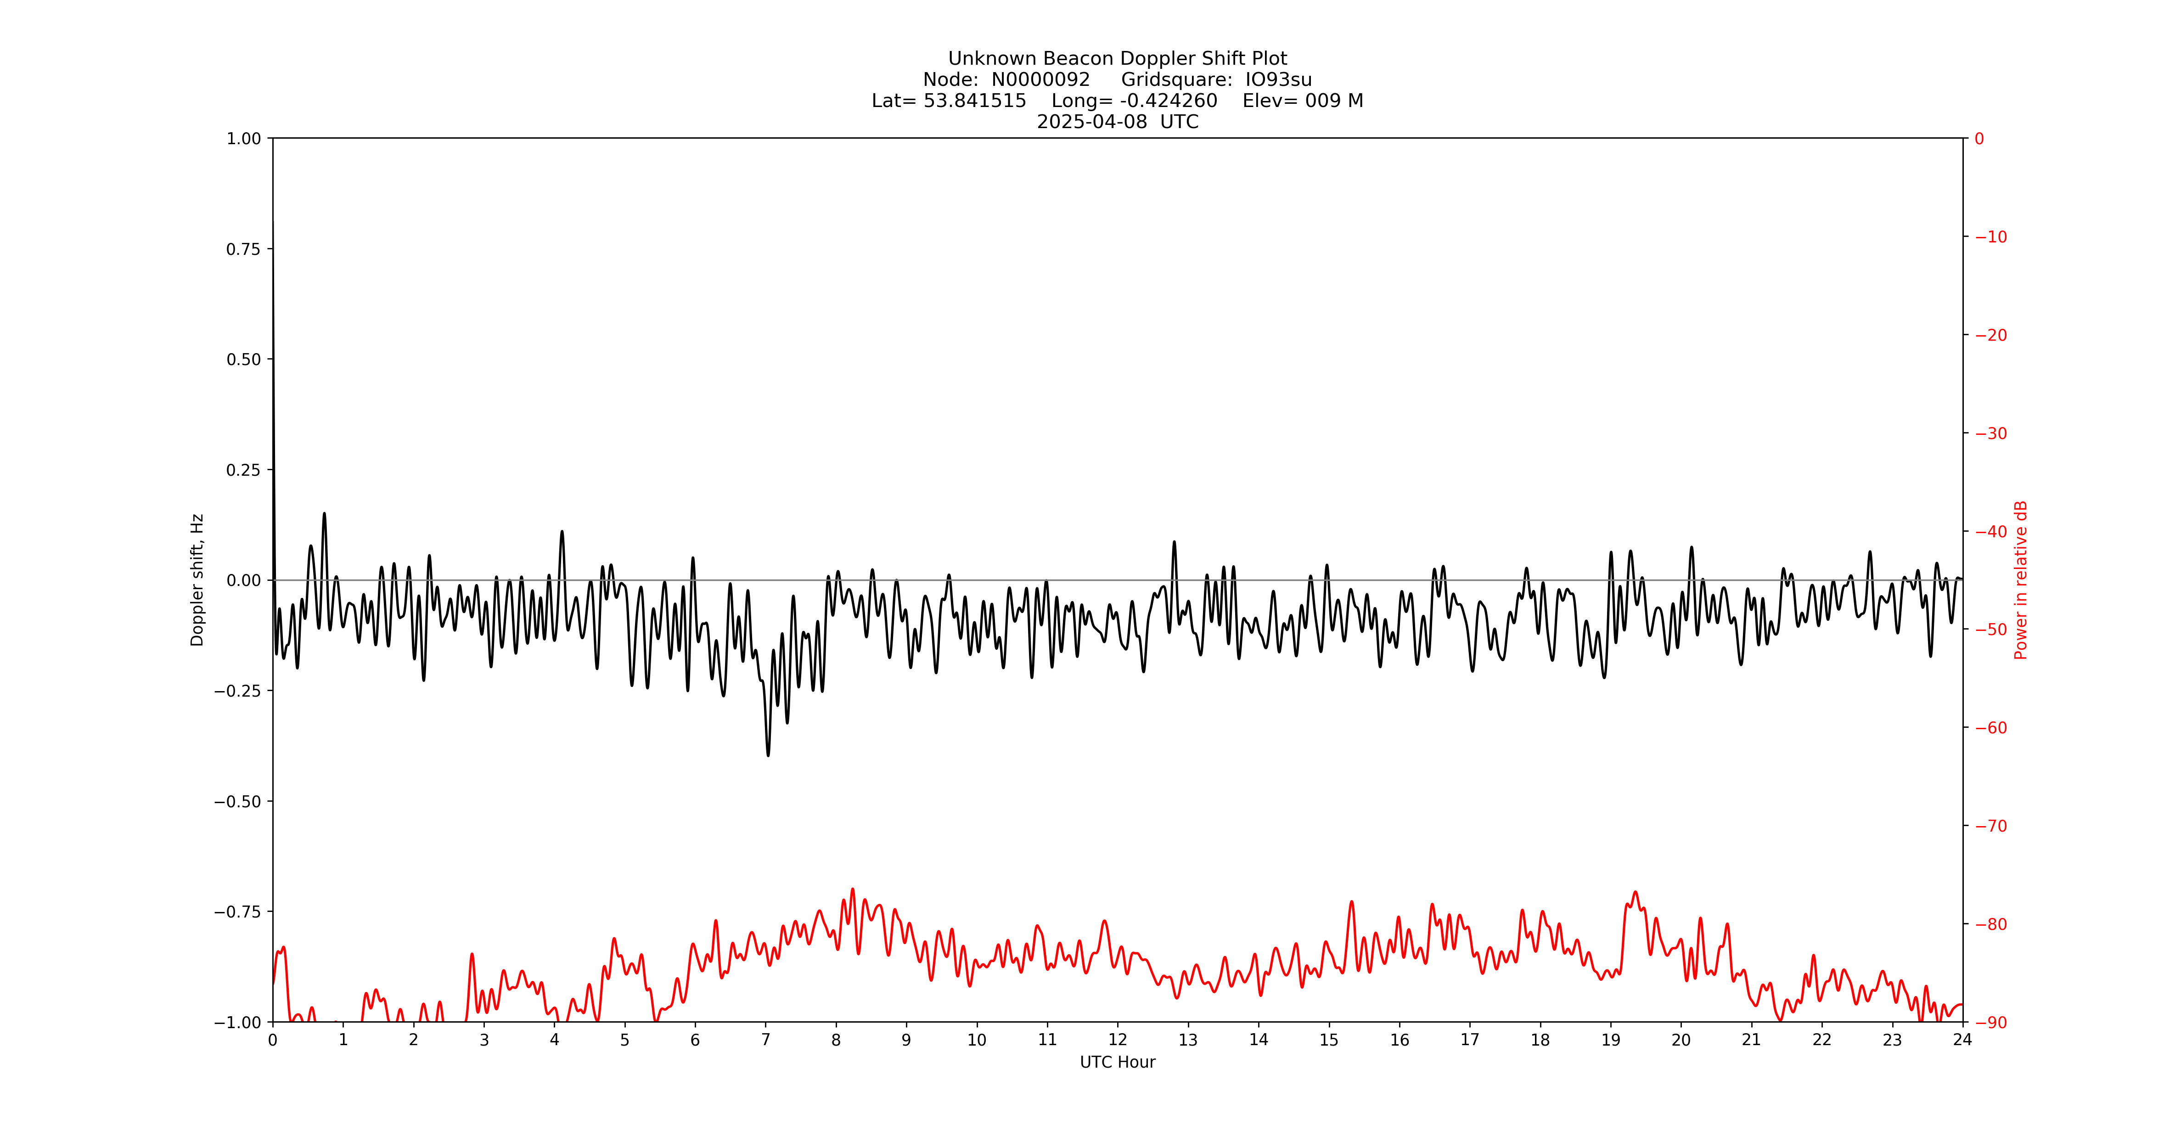This screenshot has width=2181, height=1148.
Task: Click the x-axis hour tick label '7'
Action: 765,1041
